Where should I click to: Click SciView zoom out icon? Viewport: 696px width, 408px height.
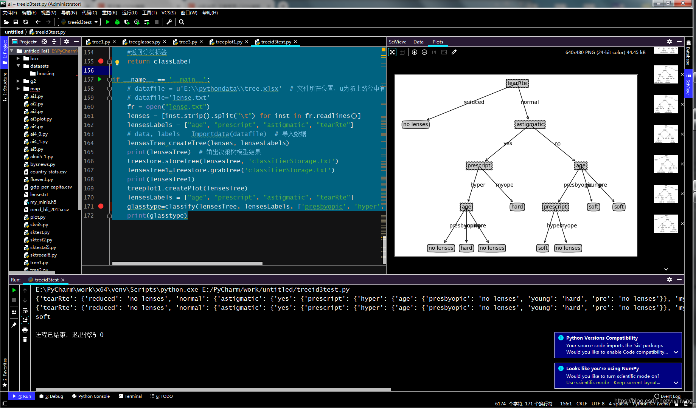(424, 52)
